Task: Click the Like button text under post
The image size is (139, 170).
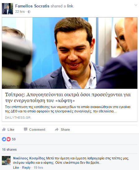Action: tap(11, 130)
